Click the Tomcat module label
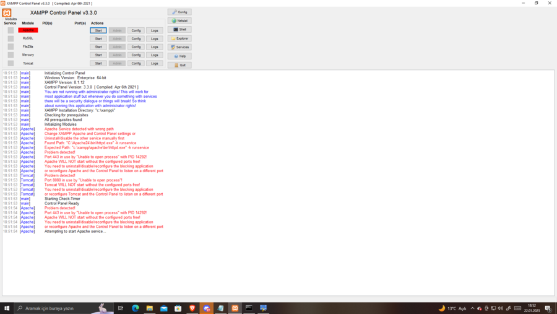Screen dimensions: 557x314 tap(28, 63)
